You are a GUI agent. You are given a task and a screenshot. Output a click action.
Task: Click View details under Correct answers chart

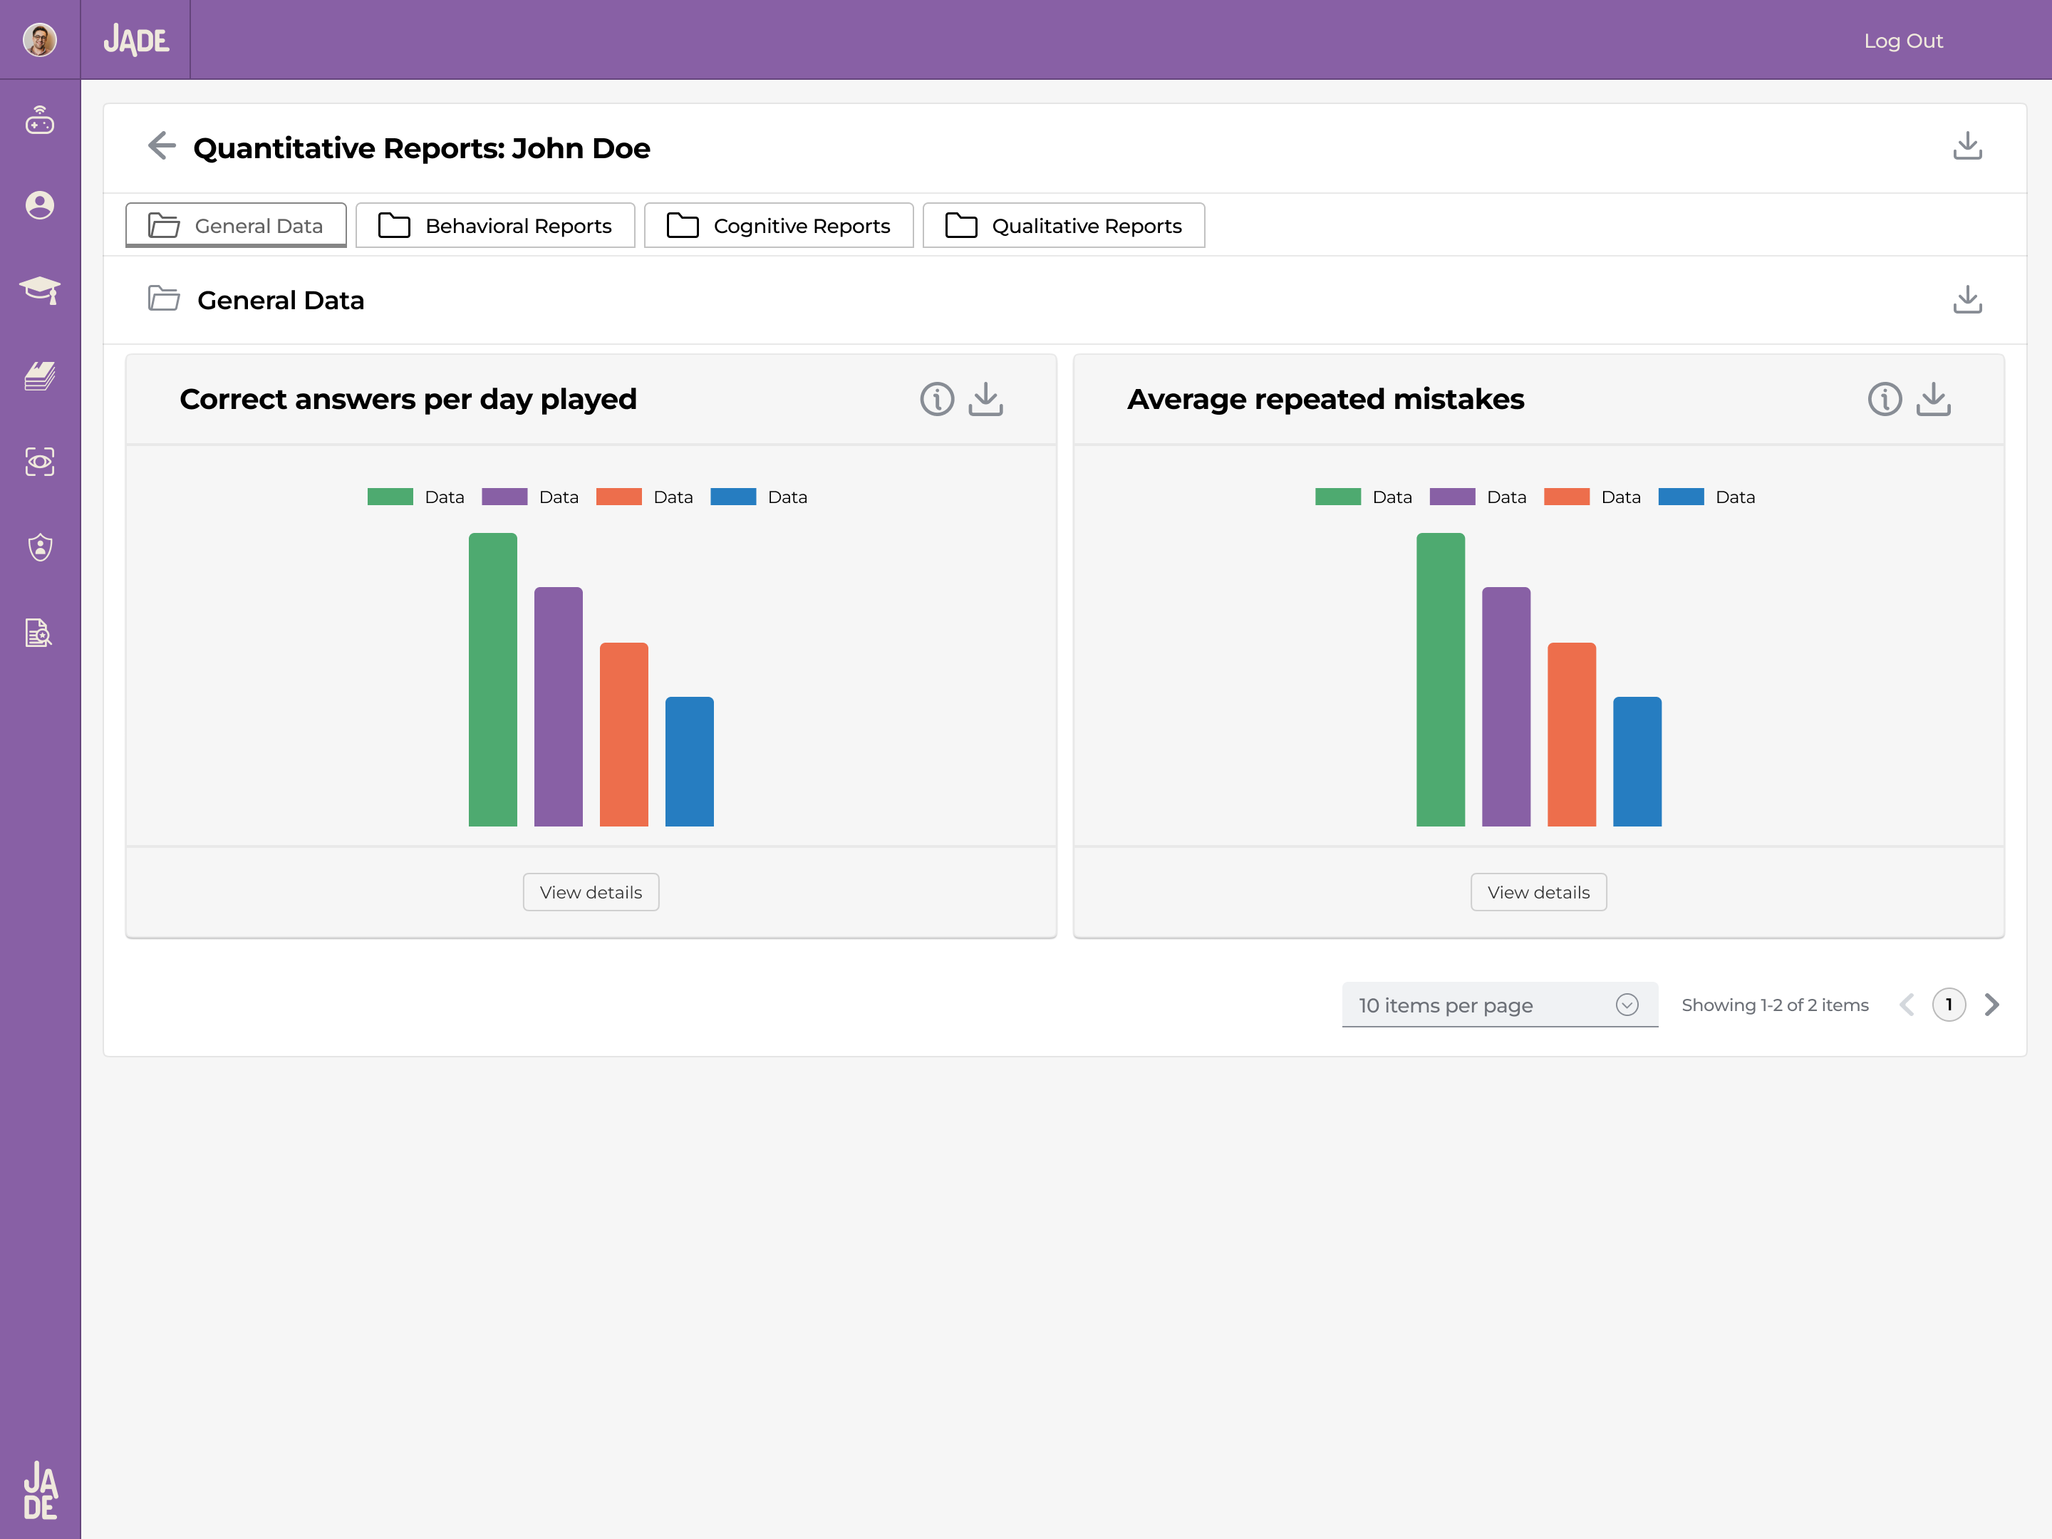[x=590, y=891]
